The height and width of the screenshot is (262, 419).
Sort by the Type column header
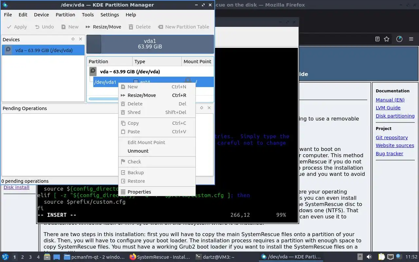pos(157,61)
